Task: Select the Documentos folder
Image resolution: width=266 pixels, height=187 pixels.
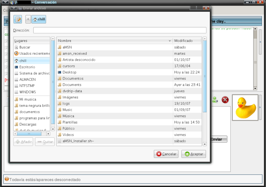Action: click(115, 78)
